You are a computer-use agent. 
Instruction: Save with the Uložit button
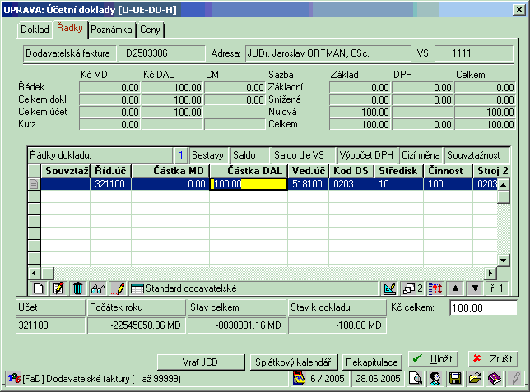(x=434, y=359)
